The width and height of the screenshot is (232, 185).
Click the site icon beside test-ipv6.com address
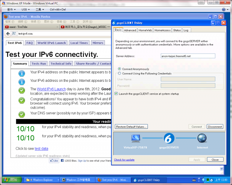(x=14, y=34)
